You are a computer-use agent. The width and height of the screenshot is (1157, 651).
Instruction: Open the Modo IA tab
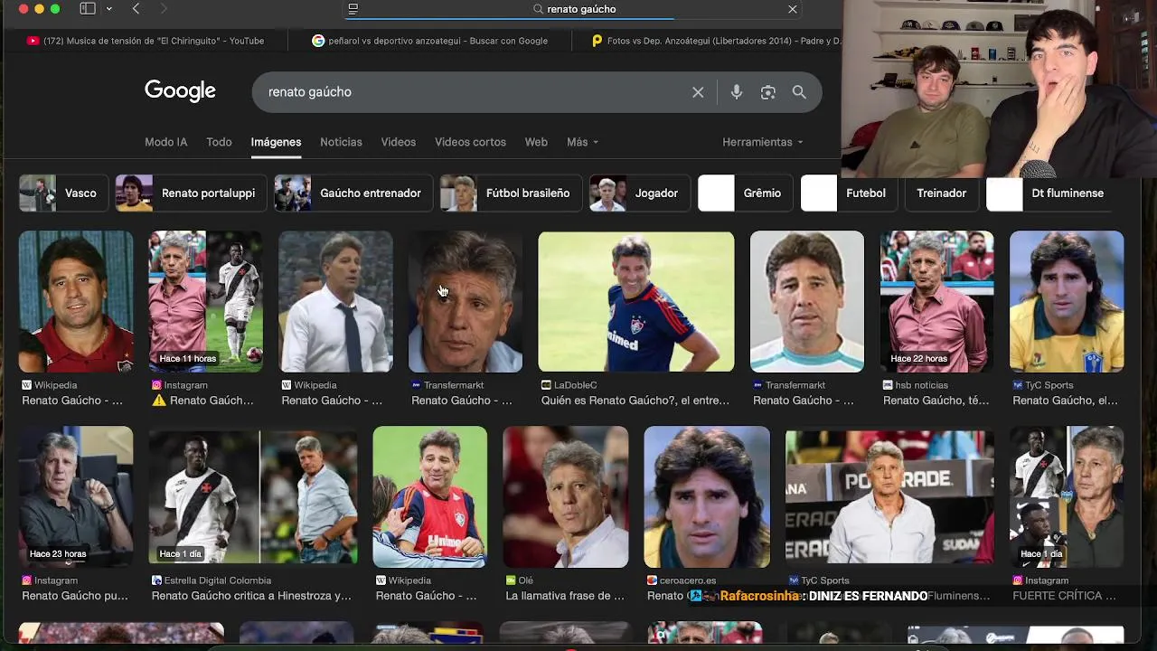click(166, 142)
